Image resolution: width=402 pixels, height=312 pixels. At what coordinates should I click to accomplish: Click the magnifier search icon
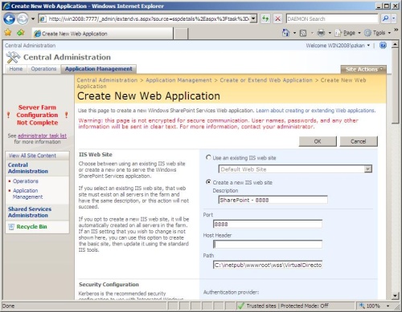pyautogui.click(x=385, y=18)
